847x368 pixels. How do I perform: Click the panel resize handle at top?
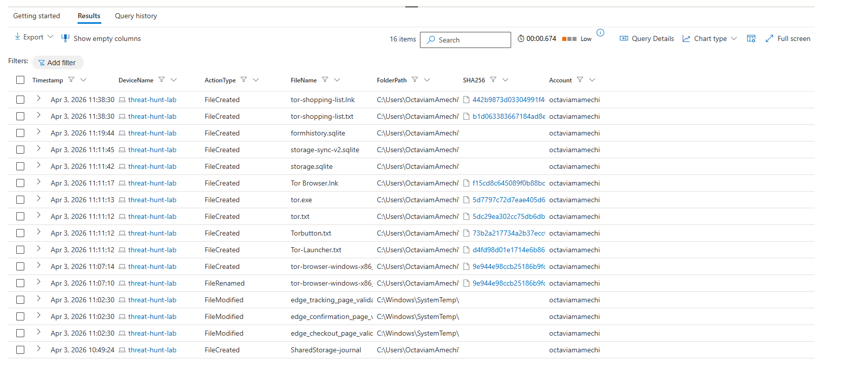411,7
